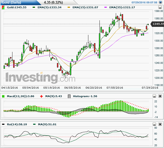Viewport: 164px width, 148px height.
Task: Click the Gold:1345.55 legend label
Action: click(17, 7)
